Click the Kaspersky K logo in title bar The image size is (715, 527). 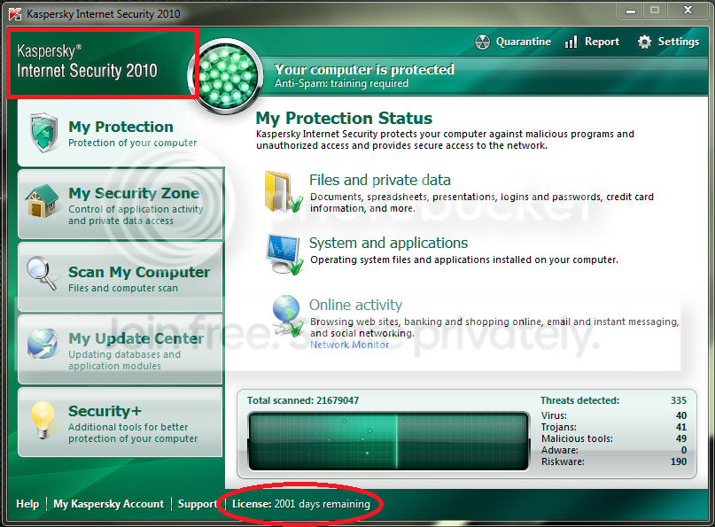pyautogui.click(x=15, y=14)
